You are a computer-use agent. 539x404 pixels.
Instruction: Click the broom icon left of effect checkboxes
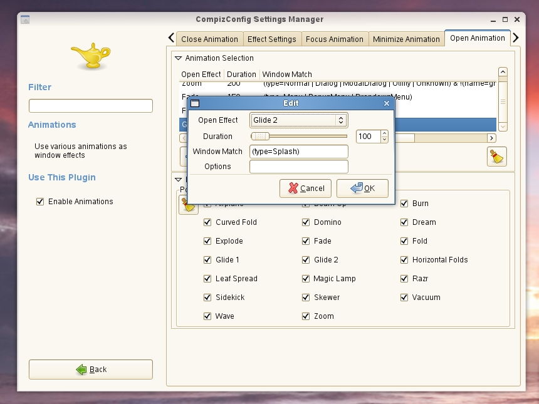click(189, 205)
